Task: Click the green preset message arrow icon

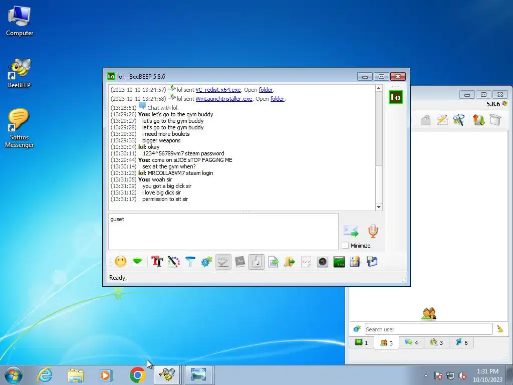Action: point(137,261)
